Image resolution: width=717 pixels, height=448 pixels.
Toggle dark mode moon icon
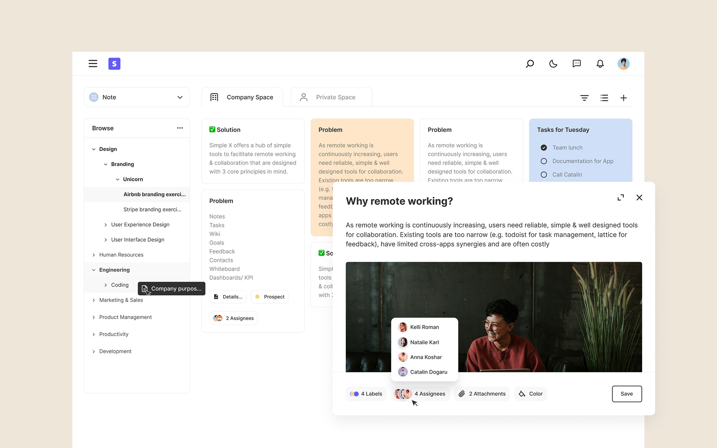click(x=553, y=64)
